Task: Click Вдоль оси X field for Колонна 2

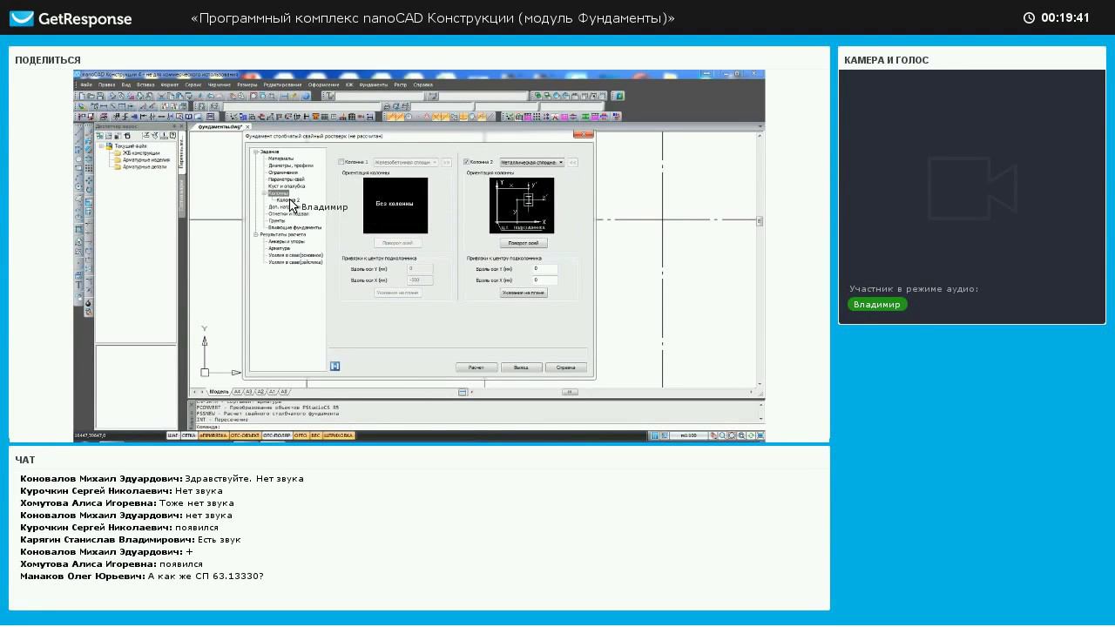Action: pos(545,280)
